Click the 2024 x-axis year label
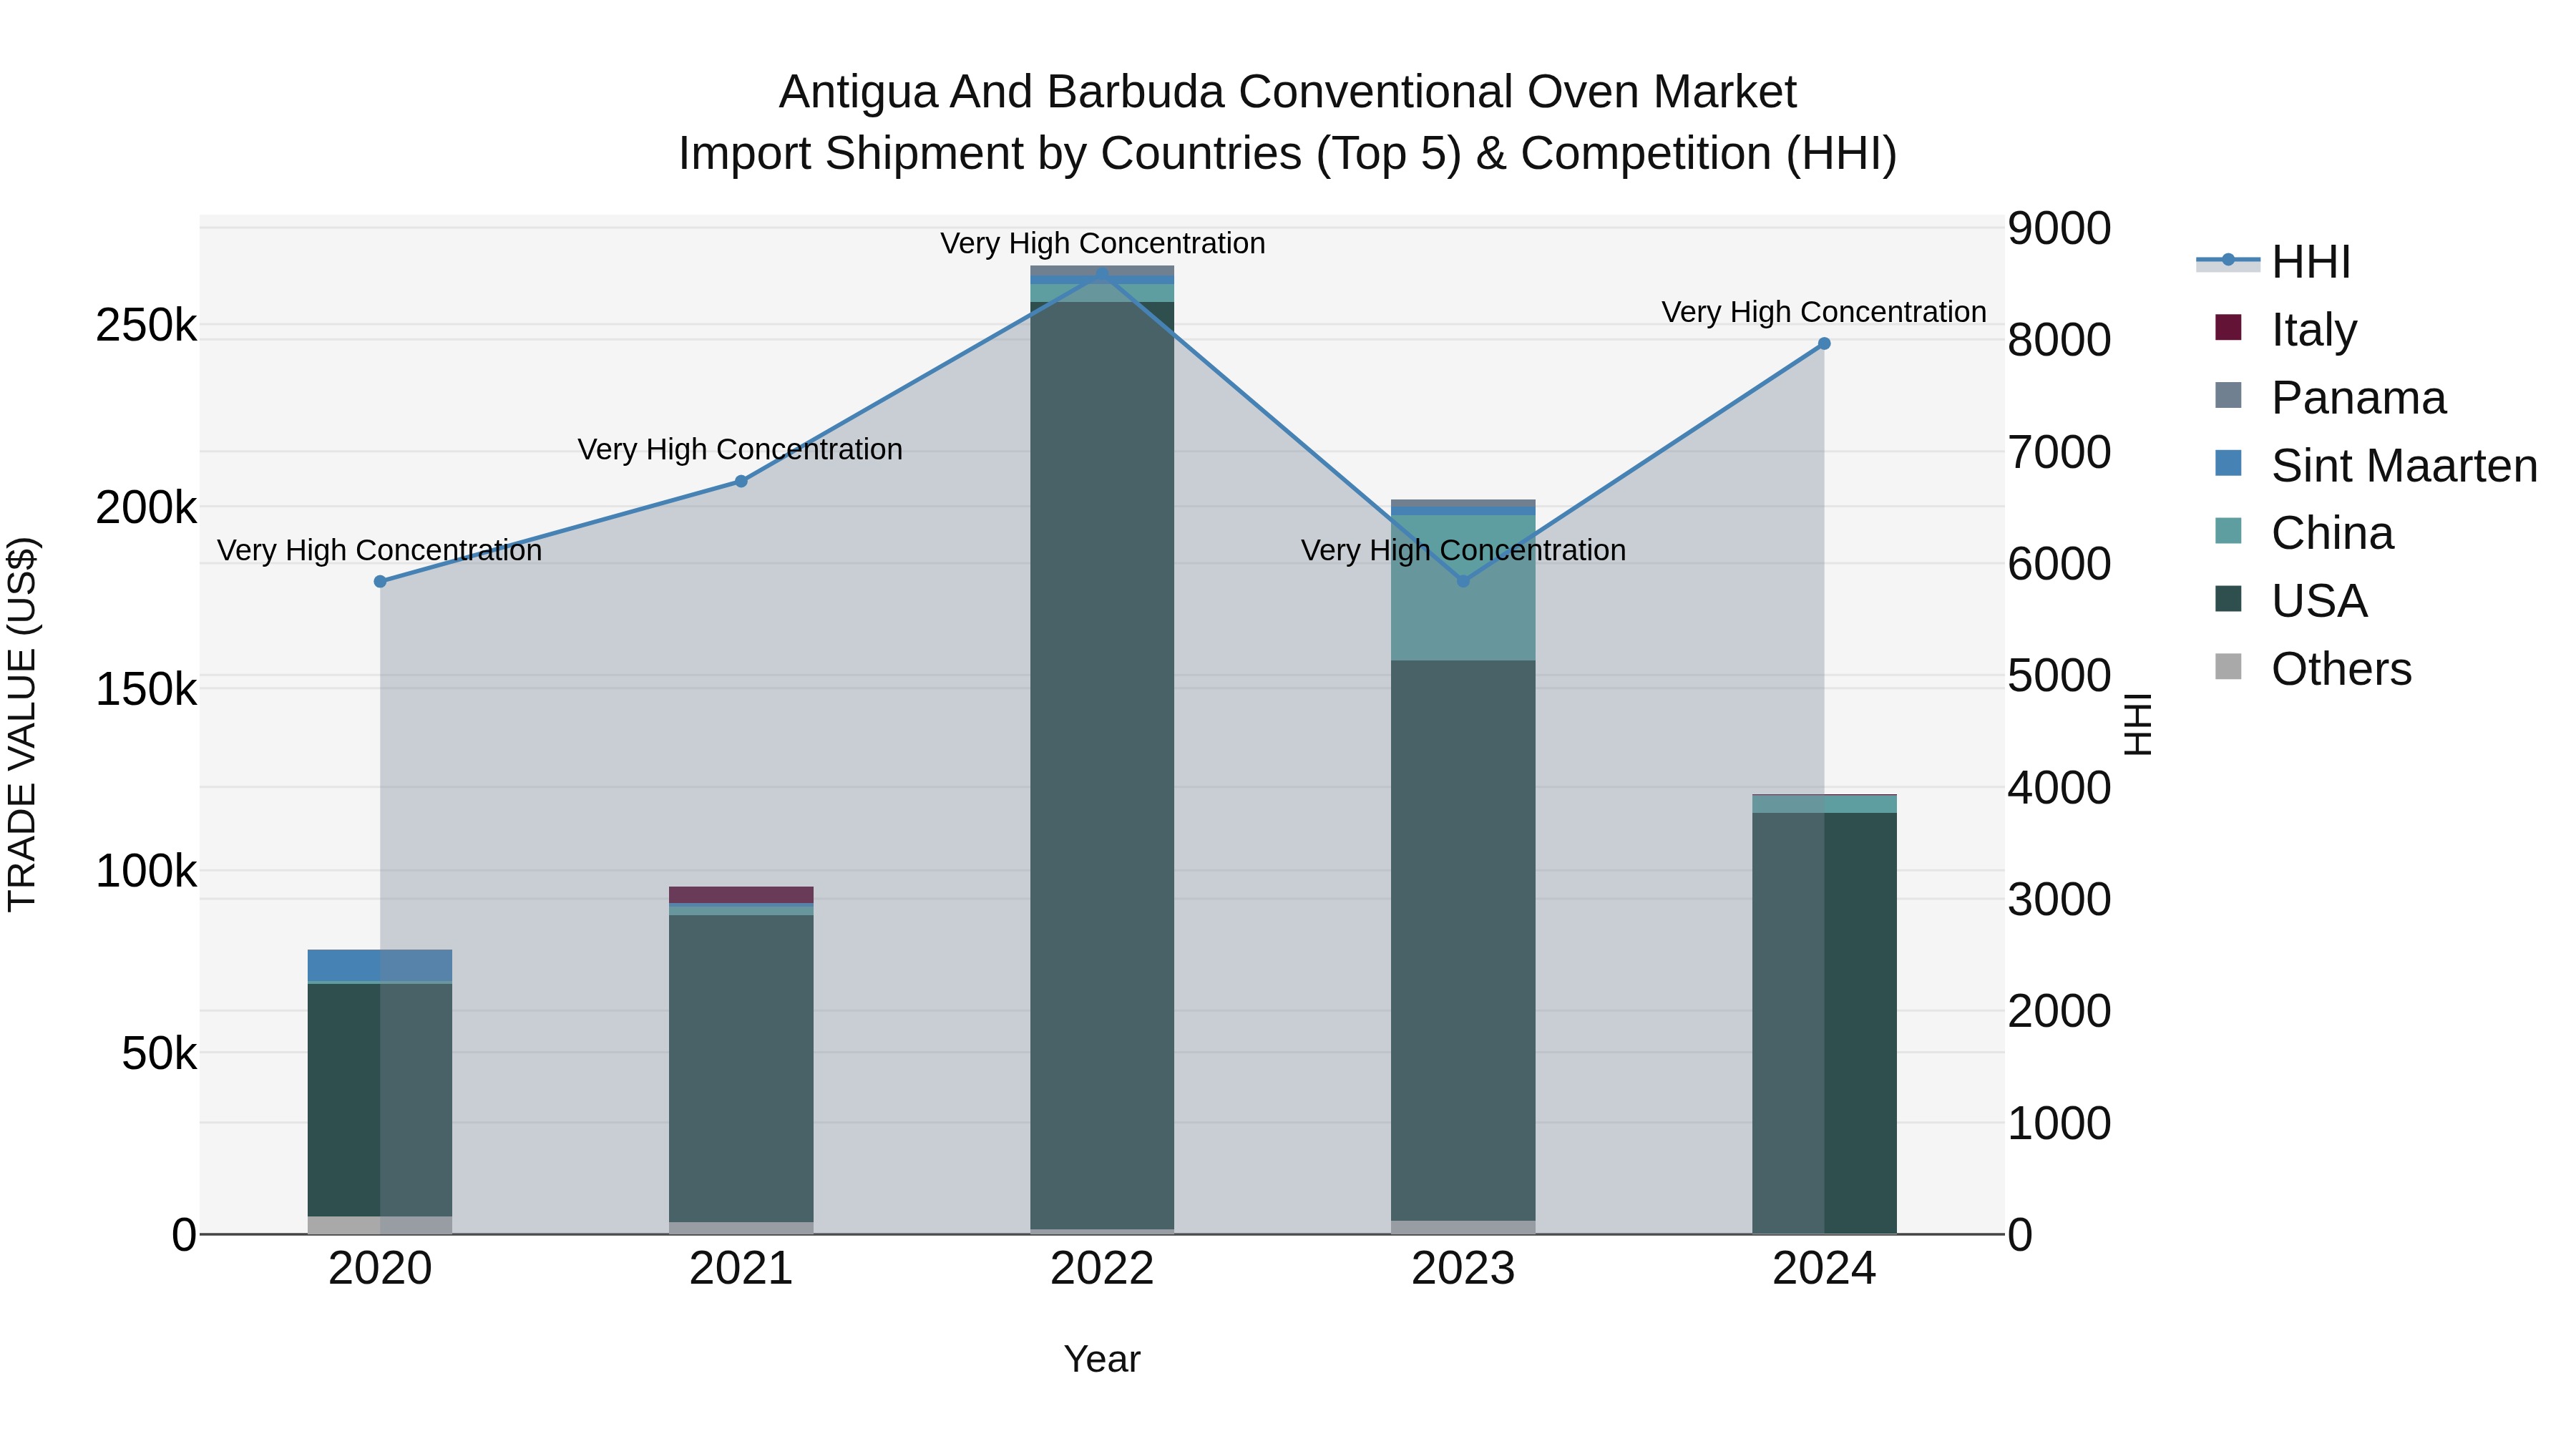 click(x=1824, y=1269)
